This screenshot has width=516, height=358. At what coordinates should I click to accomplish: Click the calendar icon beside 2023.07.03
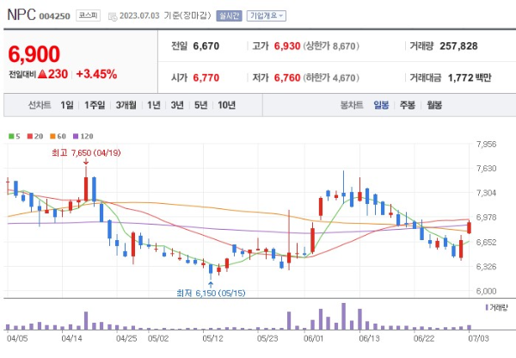pyautogui.click(x=113, y=16)
